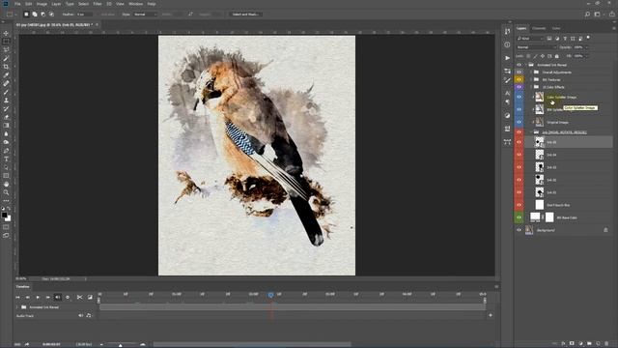
Task: Hide the BG Base Color layer
Action: (520, 217)
